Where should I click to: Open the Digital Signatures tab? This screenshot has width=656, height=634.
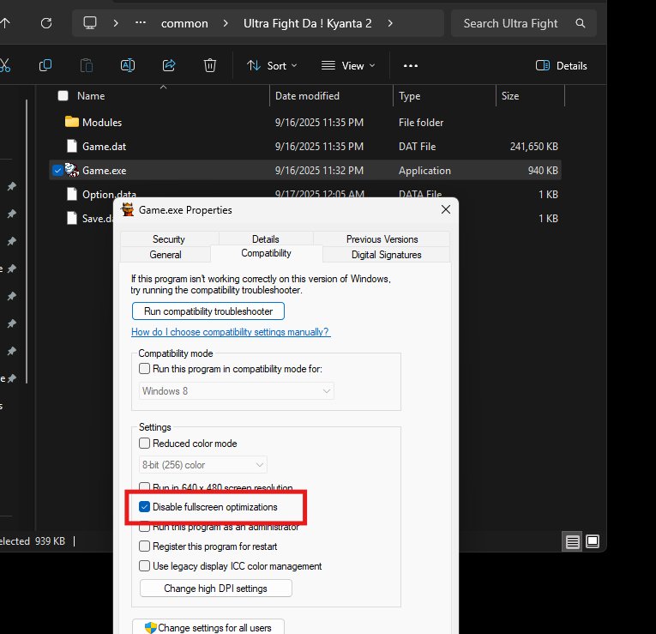coord(386,255)
